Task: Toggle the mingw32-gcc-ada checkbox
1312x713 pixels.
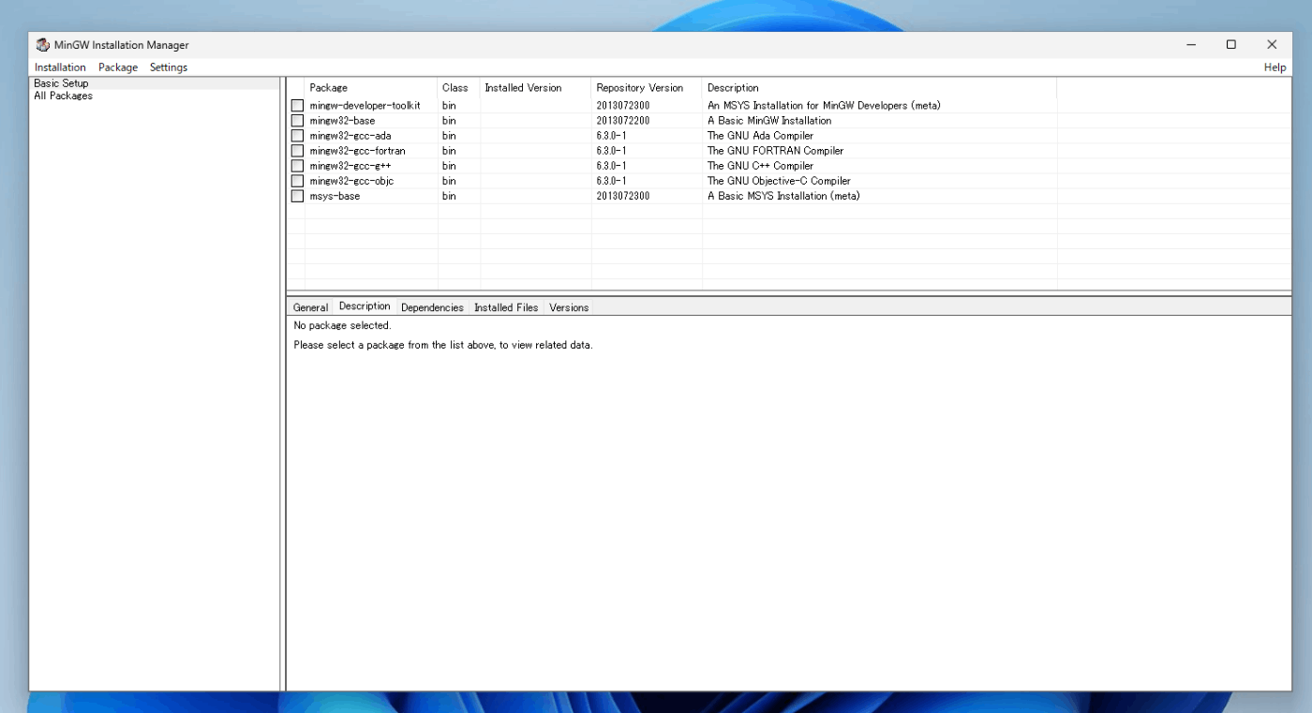Action: tap(297, 136)
